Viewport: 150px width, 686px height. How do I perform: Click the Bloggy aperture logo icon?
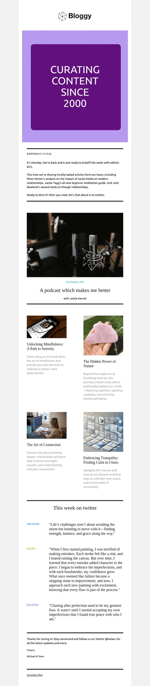pyautogui.click(x=62, y=16)
